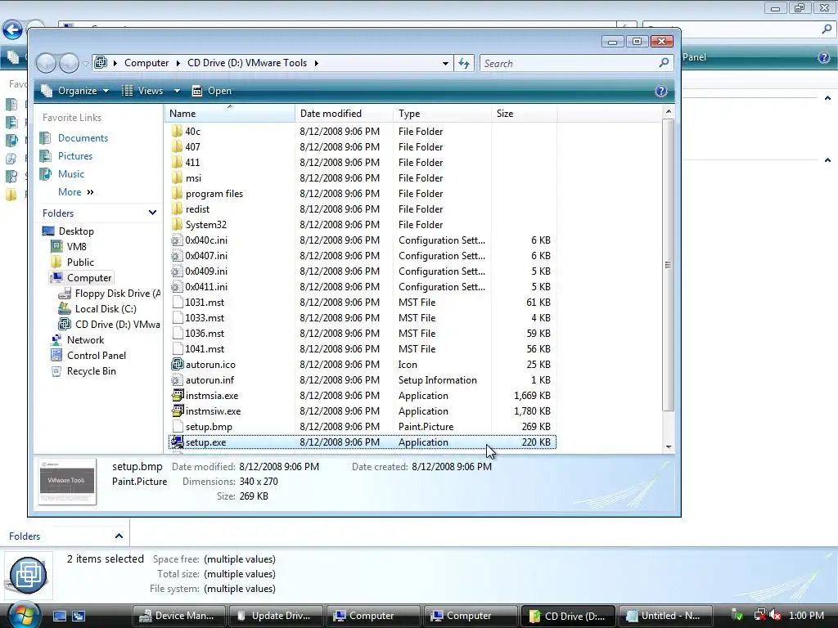Expand the Computer breadcrumb arrow
The width and height of the screenshot is (838, 628).
[178, 63]
